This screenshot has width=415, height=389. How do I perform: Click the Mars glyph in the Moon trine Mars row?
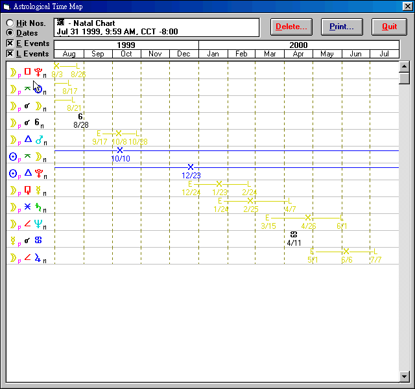pos(39,139)
